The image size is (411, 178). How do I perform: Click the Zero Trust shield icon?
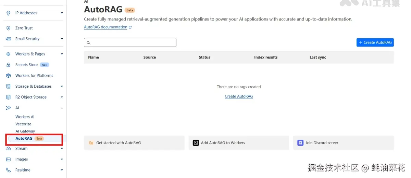(x=9, y=28)
